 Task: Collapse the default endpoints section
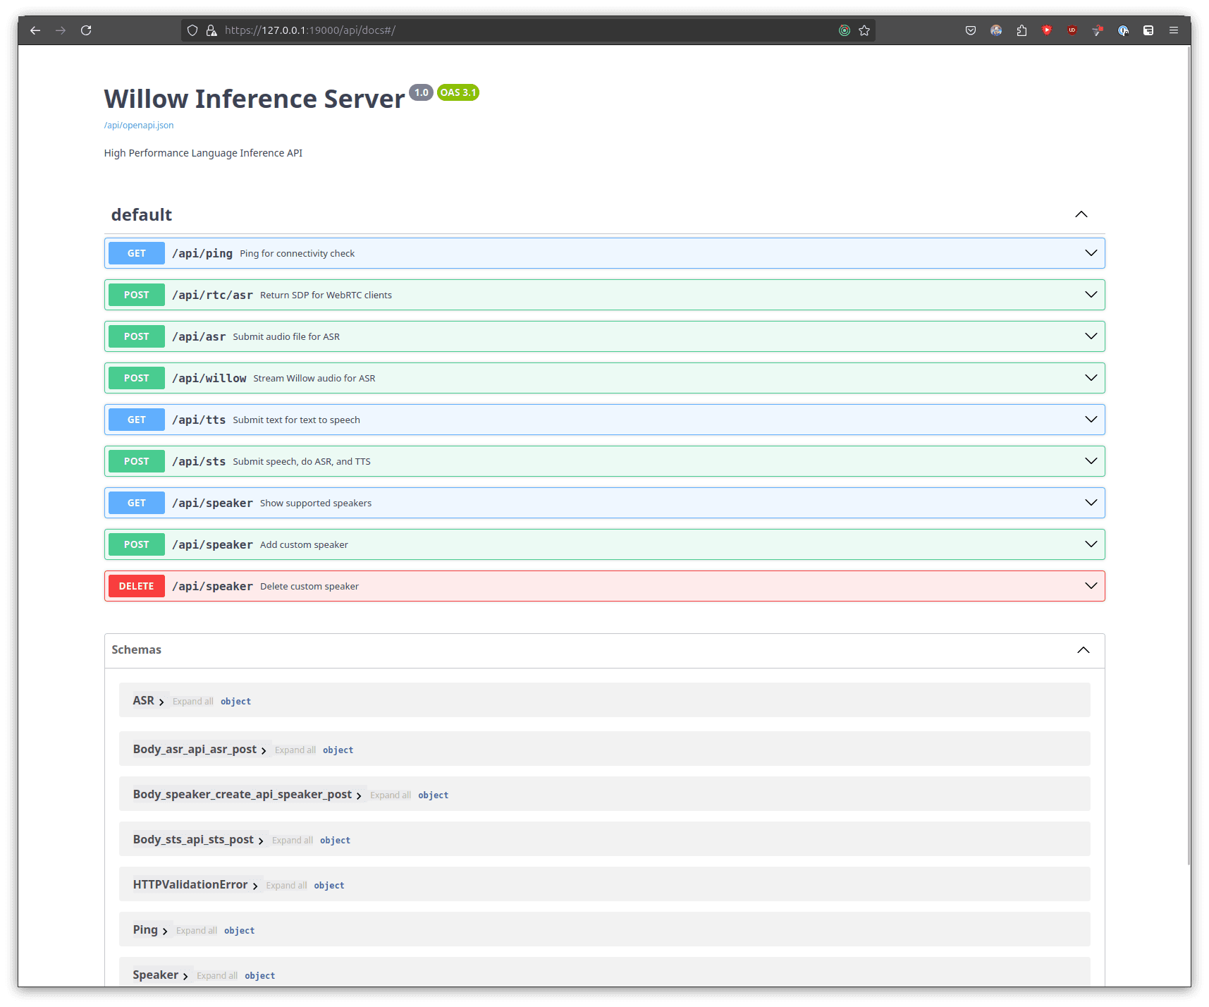[x=1081, y=214]
